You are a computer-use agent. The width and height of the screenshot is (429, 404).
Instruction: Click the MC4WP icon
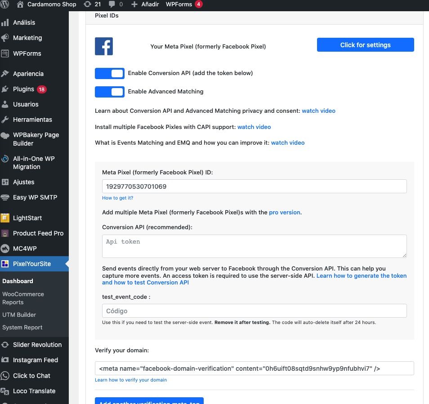click(5, 249)
